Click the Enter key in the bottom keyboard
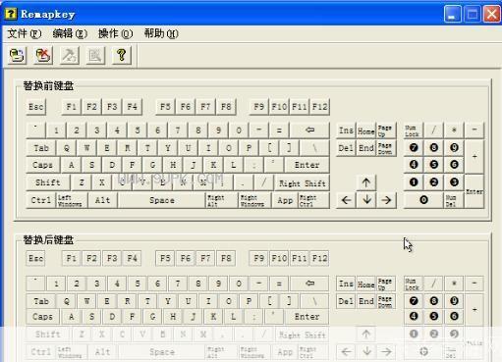502x362 pixels. tap(307, 317)
